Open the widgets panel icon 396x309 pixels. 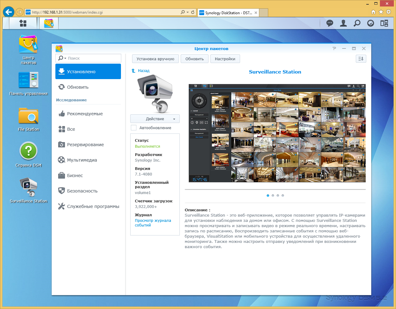coord(384,23)
